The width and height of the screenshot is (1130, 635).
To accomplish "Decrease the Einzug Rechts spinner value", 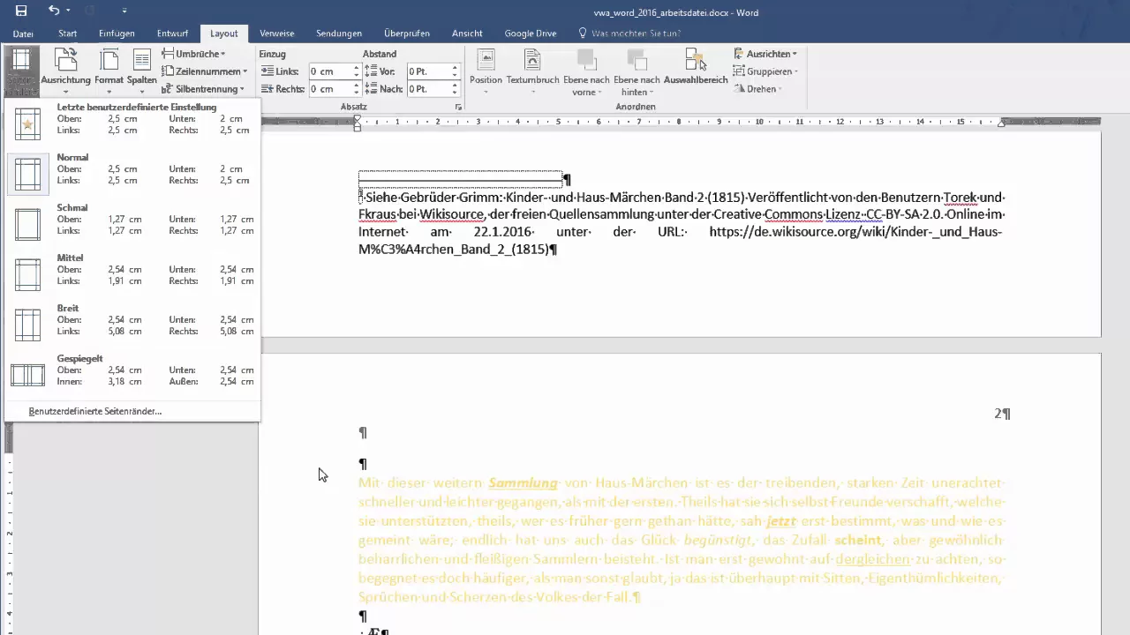I will coord(357,93).
